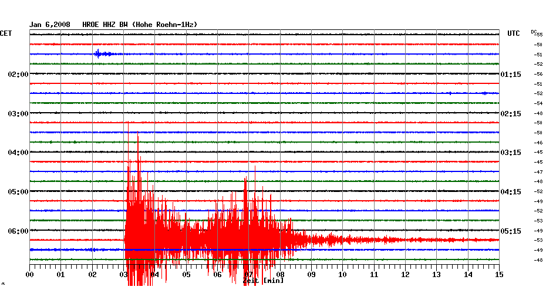Viewport: 546px width, 290px height.
Task: Click the "14" minute tick label
Action: (x=468, y=275)
